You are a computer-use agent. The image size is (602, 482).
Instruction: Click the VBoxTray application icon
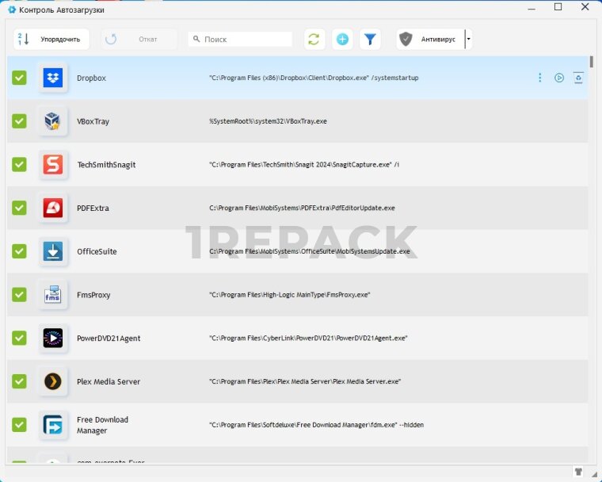pos(53,121)
